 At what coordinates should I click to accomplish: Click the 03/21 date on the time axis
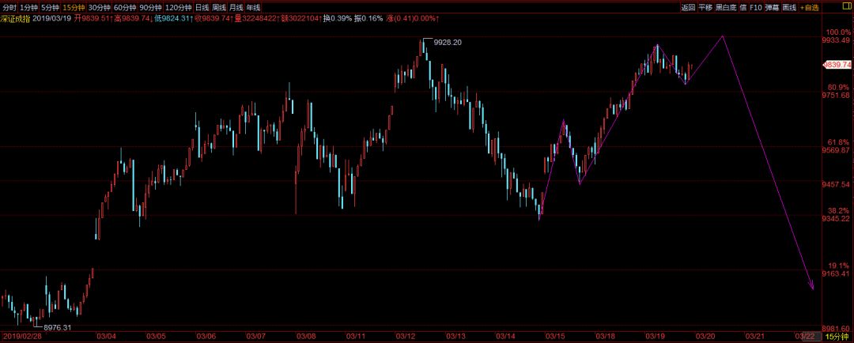click(755, 337)
